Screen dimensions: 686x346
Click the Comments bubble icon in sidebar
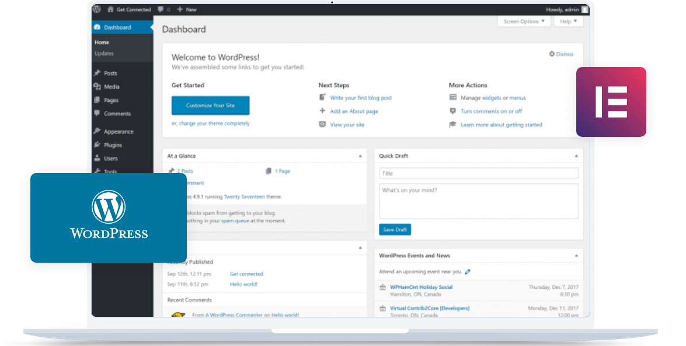97,114
